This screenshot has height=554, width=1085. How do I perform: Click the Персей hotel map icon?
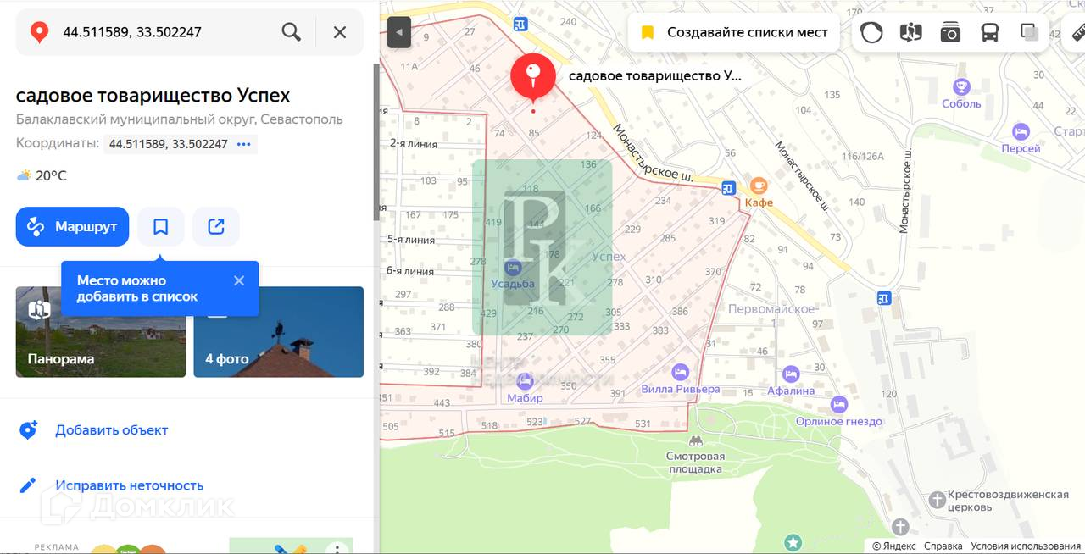click(x=1021, y=131)
